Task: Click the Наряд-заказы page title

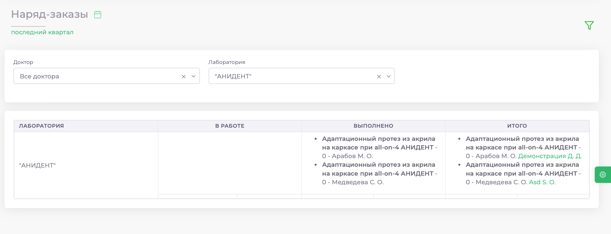Action: pyautogui.click(x=49, y=14)
